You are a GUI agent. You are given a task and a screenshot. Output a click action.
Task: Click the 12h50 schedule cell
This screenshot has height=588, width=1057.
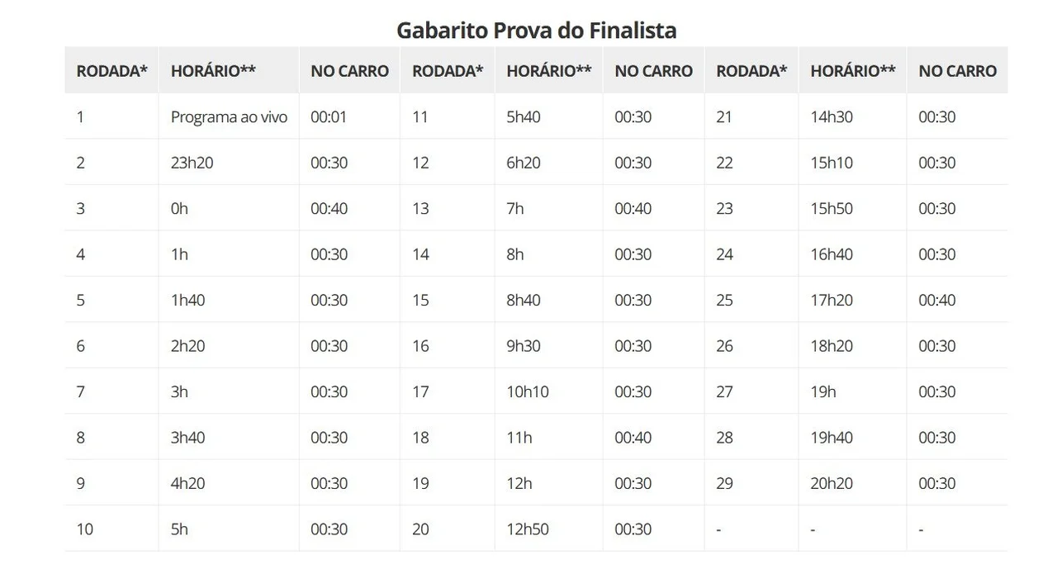[528, 529]
